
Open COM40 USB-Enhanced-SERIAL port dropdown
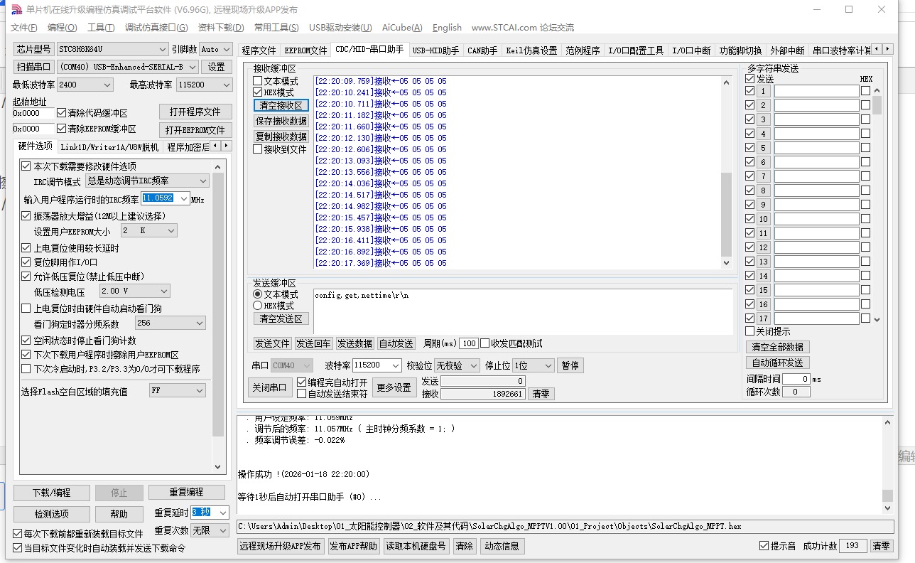(x=128, y=67)
